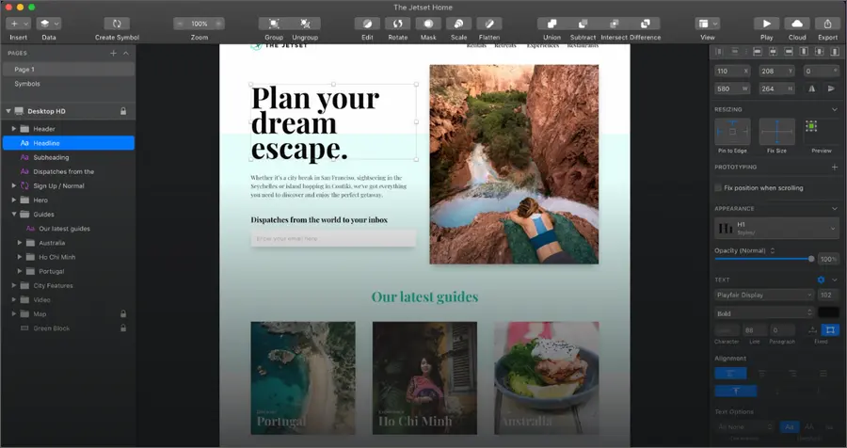Click the Flatten toolbar icon
847x448 pixels.
[x=488, y=24]
